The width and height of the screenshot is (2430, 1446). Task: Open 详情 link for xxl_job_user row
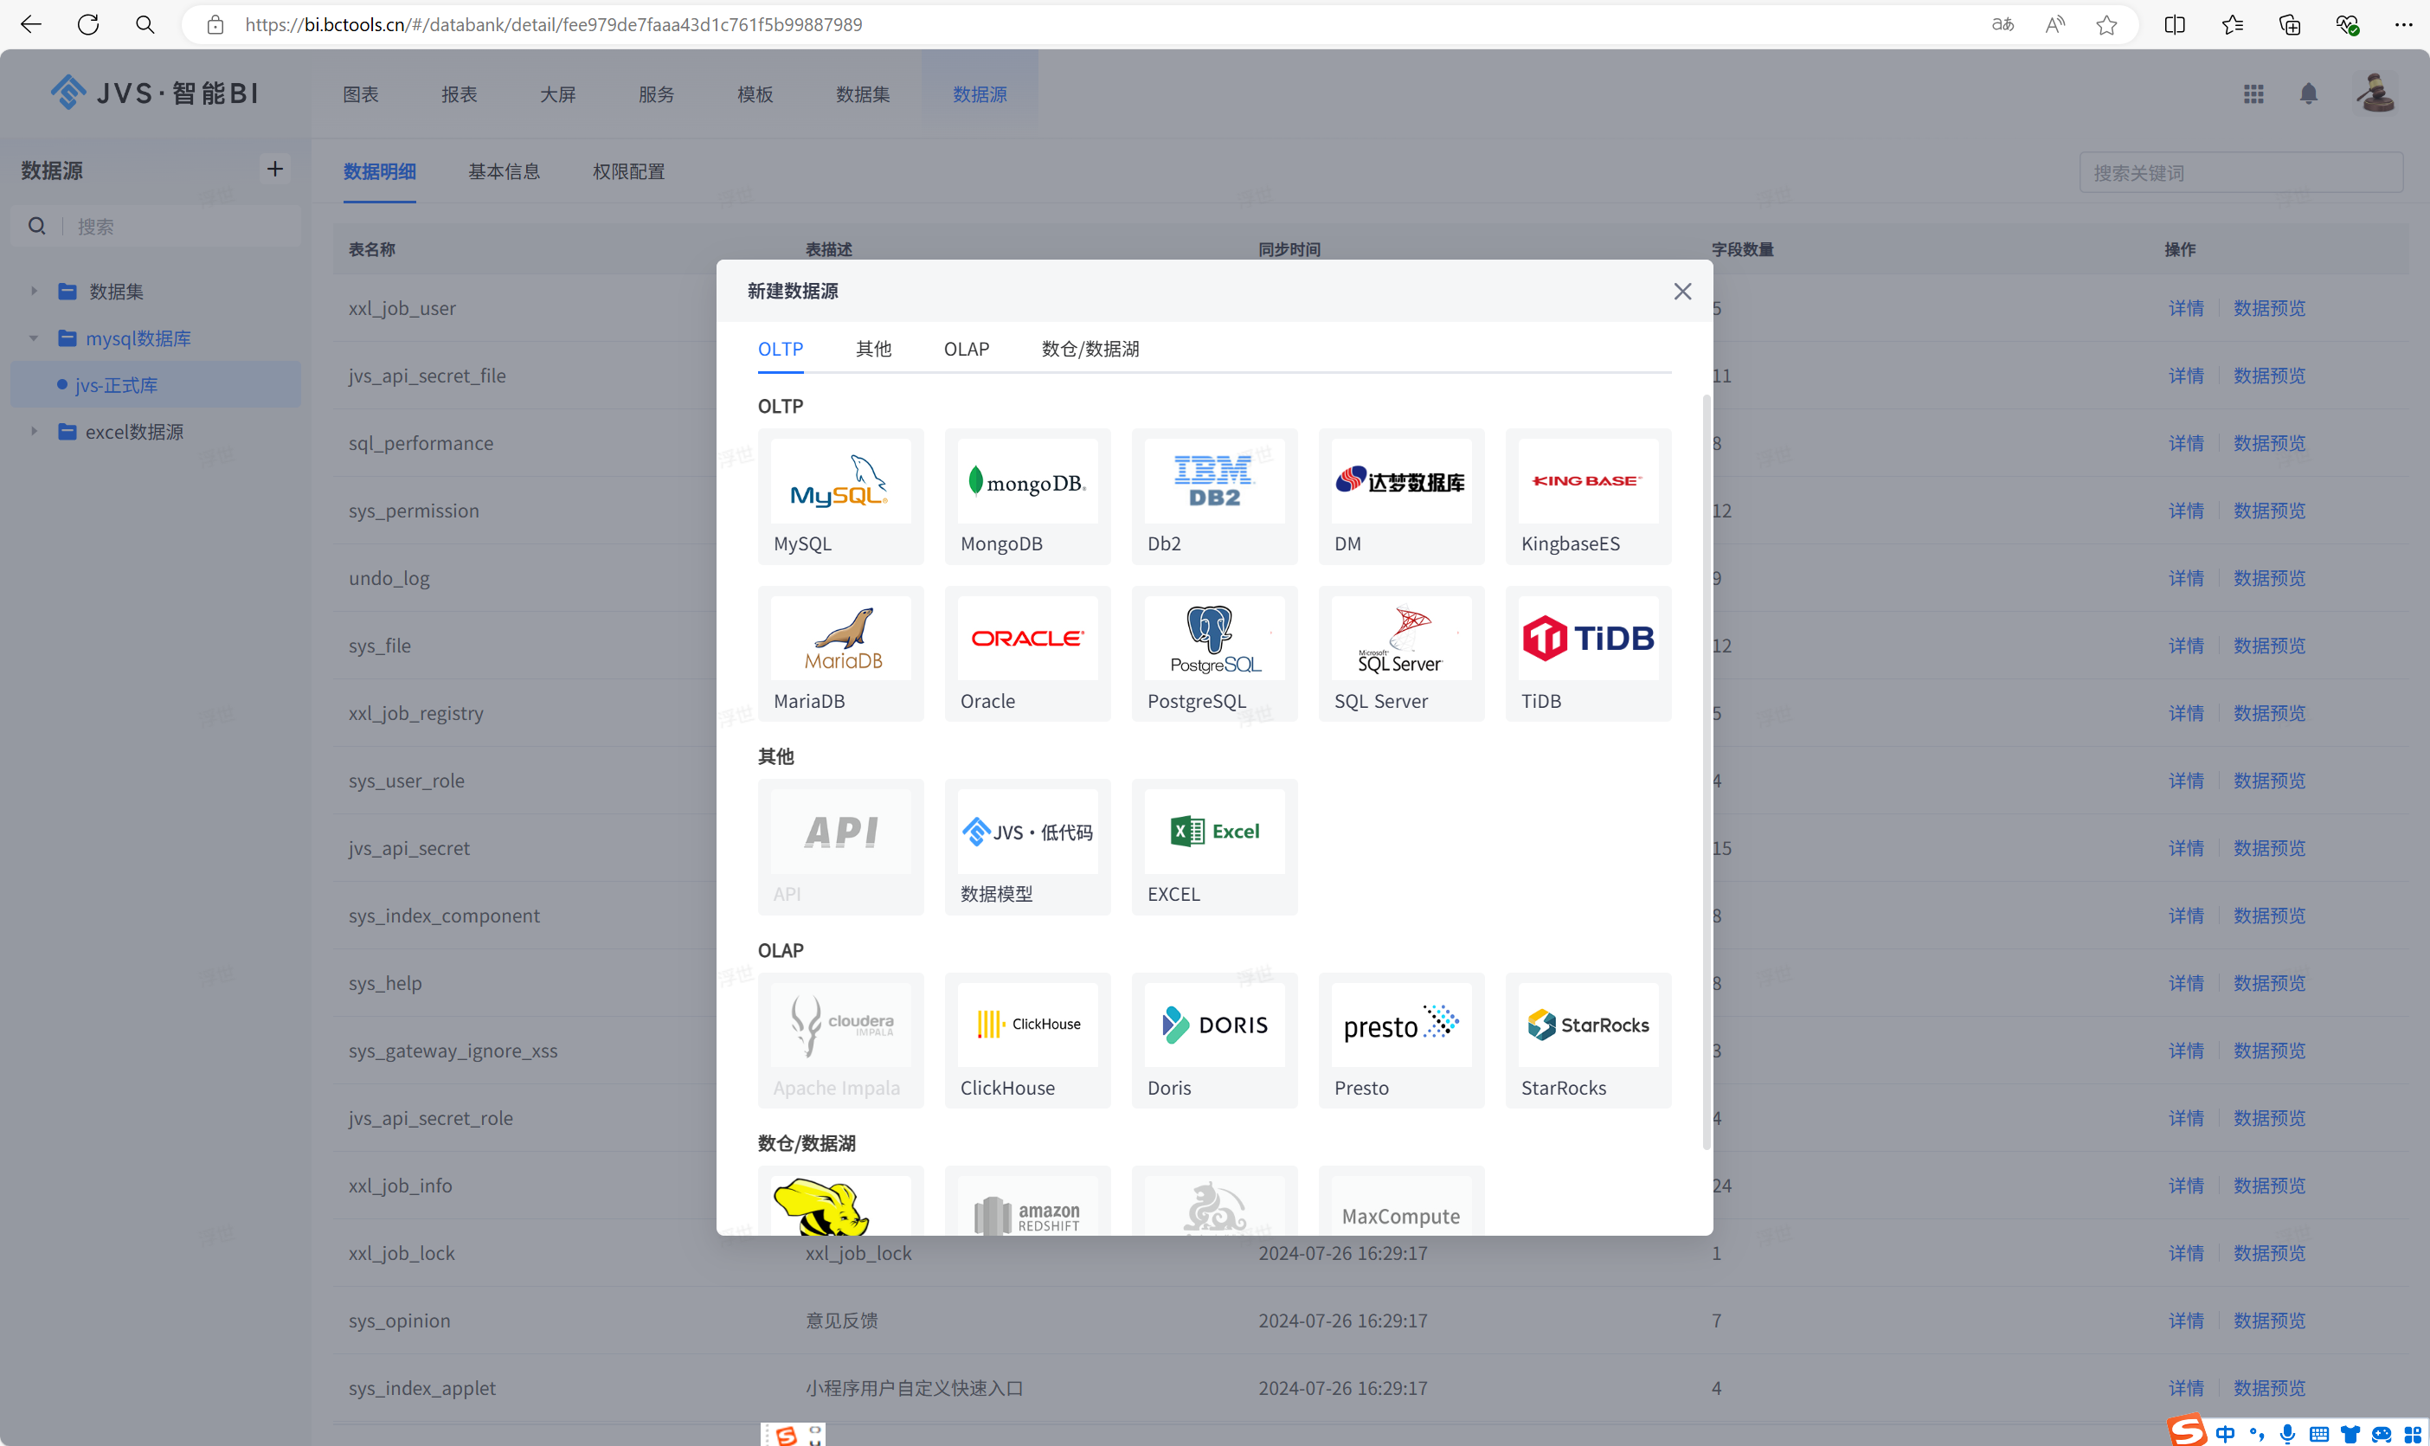(x=2185, y=308)
